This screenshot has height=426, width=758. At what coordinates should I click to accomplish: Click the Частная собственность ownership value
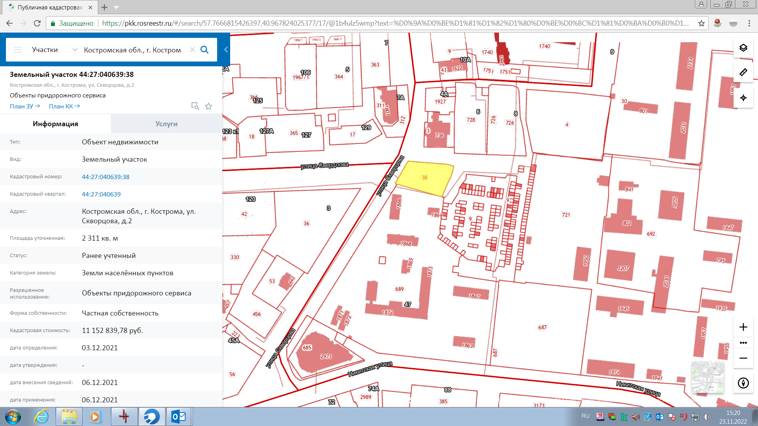[x=120, y=313]
